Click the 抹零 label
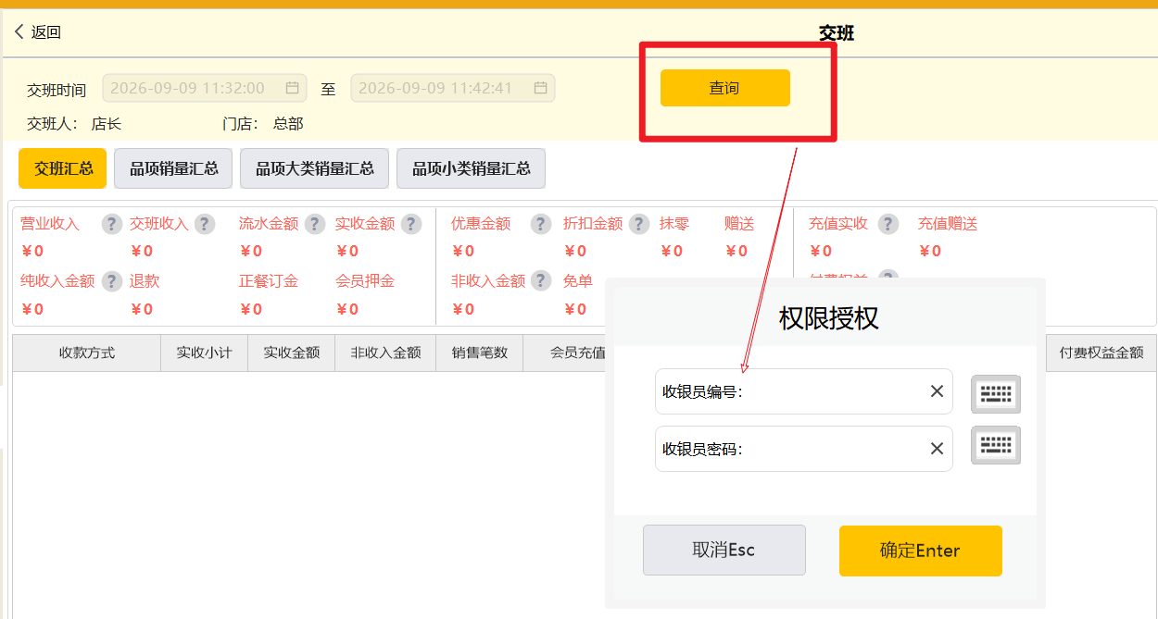Viewport: 1158px width, 619px height. 674,224
